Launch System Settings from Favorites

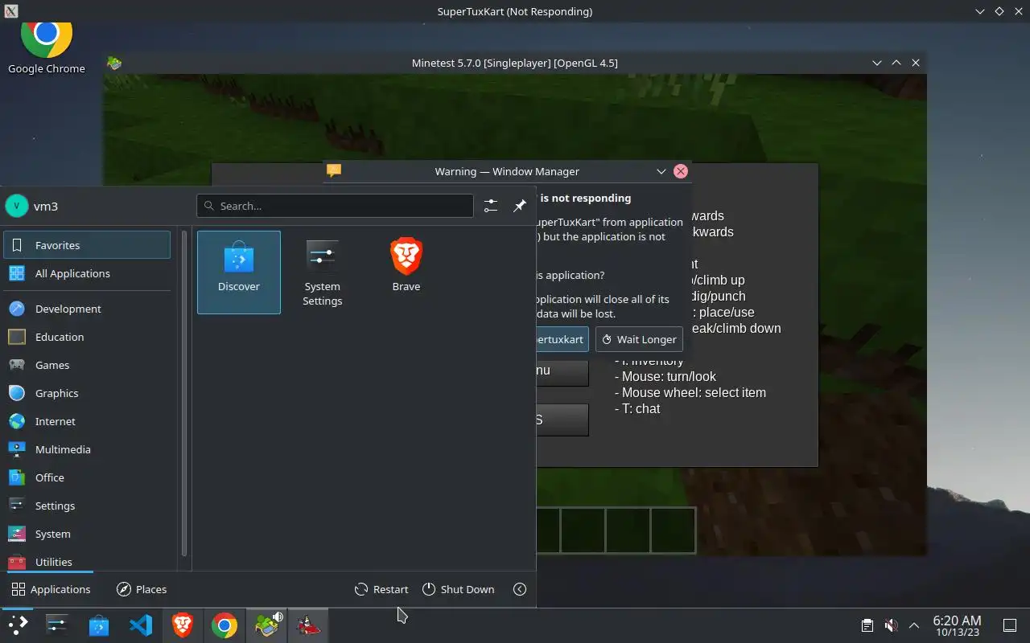tap(323, 272)
